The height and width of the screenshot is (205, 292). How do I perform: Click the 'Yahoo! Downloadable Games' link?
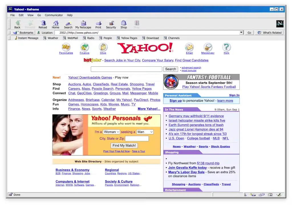pyautogui.click(x=90, y=77)
